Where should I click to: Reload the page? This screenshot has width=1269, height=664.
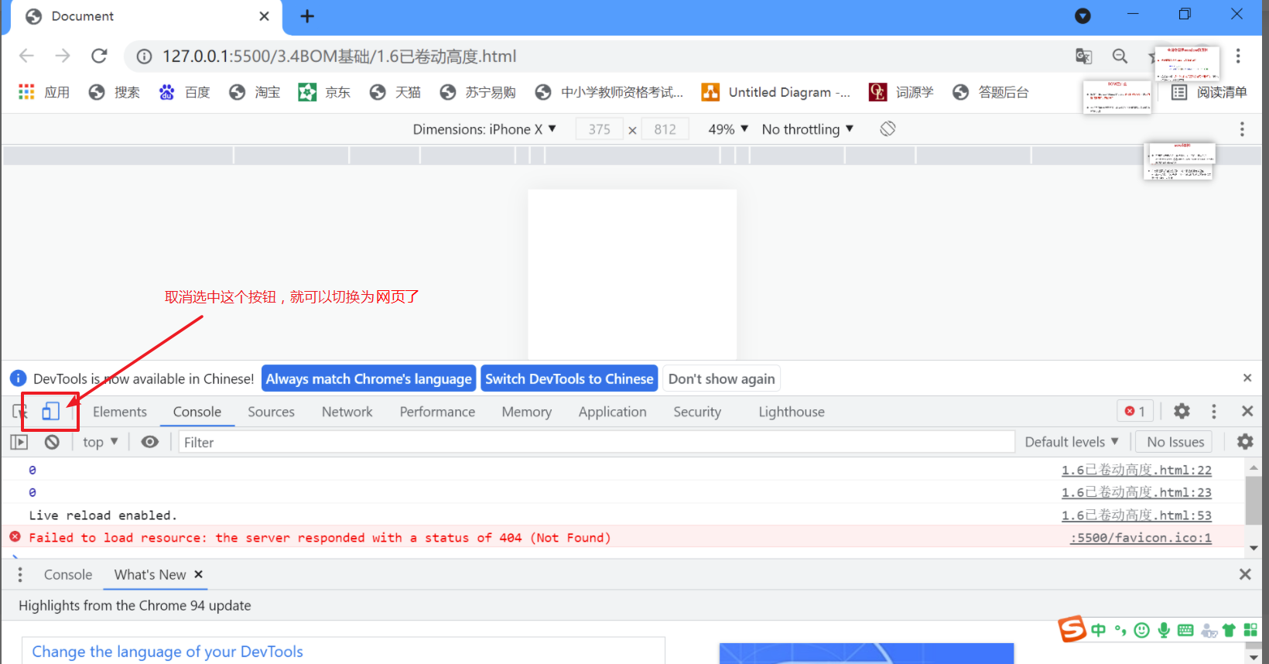pos(99,56)
